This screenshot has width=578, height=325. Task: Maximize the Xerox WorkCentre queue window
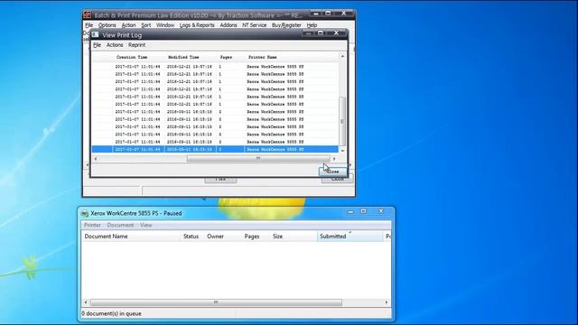click(x=363, y=211)
